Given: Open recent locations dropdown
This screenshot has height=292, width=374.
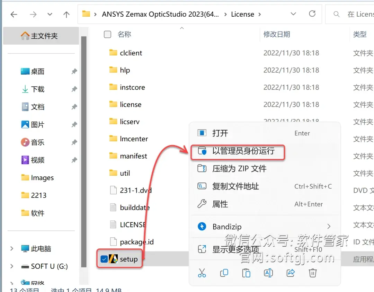Looking at the screenshot, I should click(50, 14).
